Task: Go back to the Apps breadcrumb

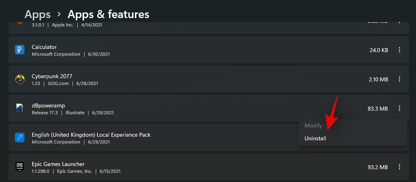Action: 37,14
